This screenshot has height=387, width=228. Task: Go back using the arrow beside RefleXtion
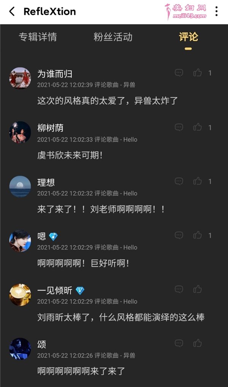pyautogui.click(x=12, y=12)
